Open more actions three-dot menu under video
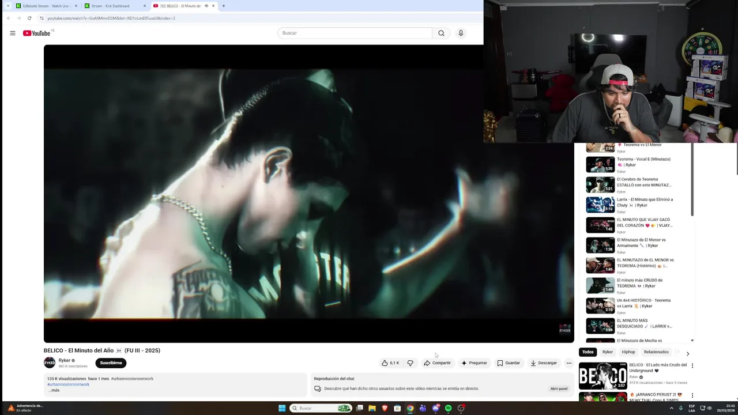 (568, 363)
